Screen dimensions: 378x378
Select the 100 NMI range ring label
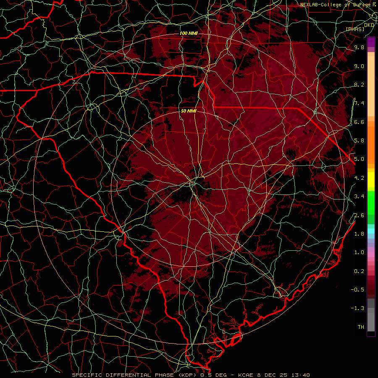189,33
